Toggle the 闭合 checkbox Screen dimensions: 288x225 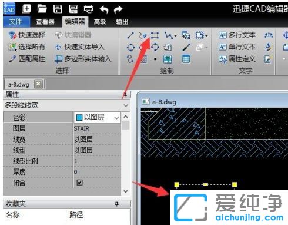79,183
